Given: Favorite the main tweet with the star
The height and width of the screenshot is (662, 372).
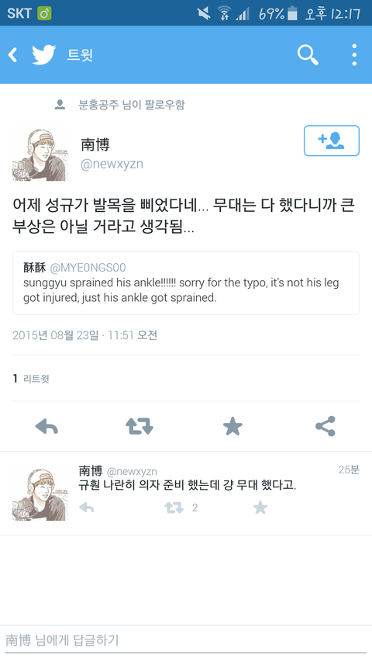Looking at the screenshot, I should point(232,426).
